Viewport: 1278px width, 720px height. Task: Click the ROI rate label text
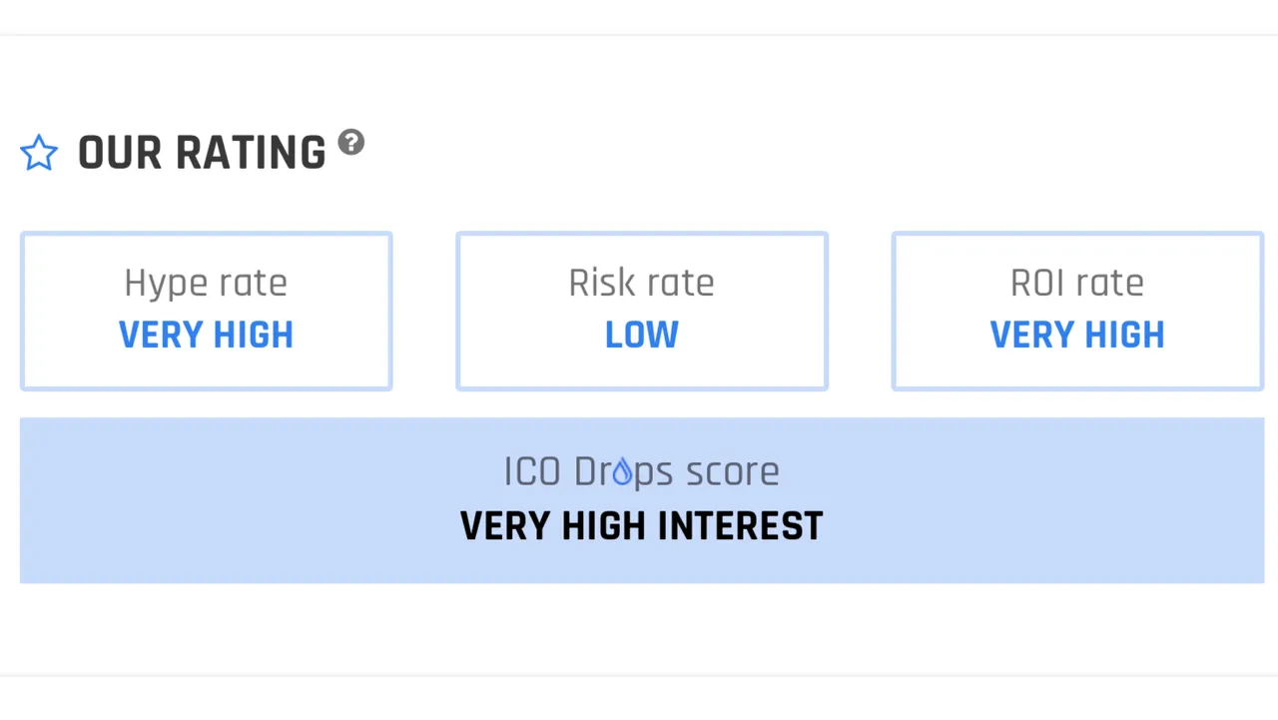coord(1077,284)
